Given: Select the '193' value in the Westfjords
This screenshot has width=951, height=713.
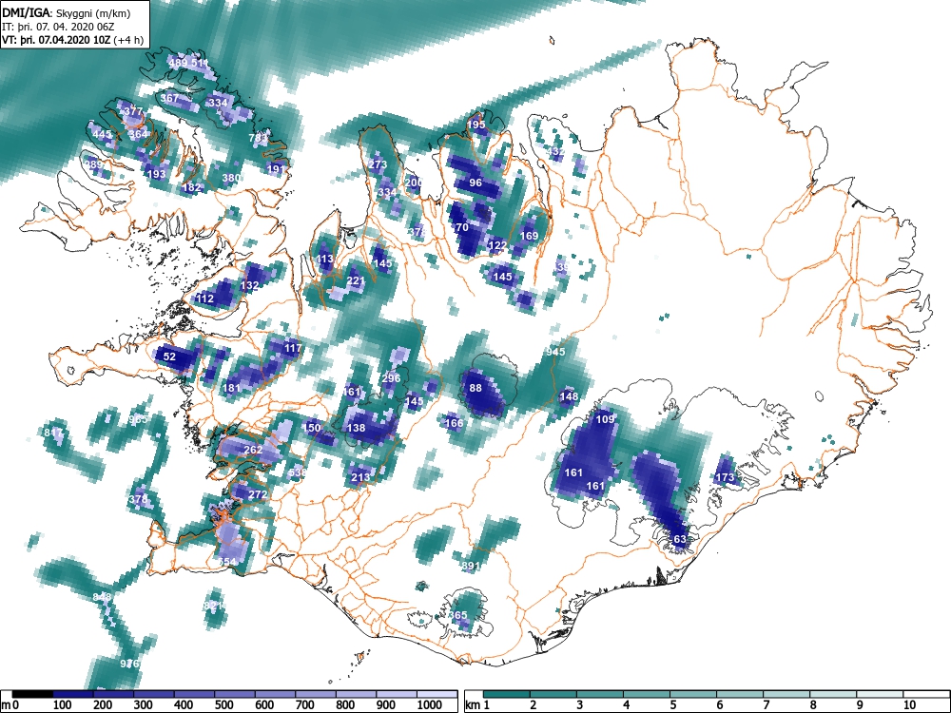Looking at the screenshot, I should point(157,174).
